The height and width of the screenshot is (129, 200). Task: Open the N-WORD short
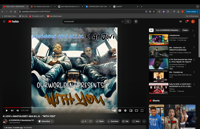click(172, 117)
